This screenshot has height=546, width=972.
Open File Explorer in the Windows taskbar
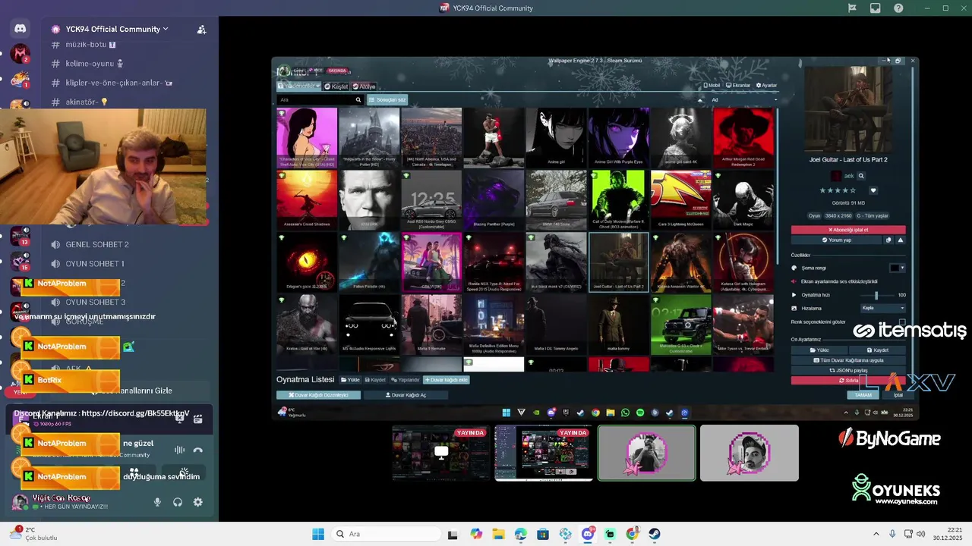(x=498, y=534)
